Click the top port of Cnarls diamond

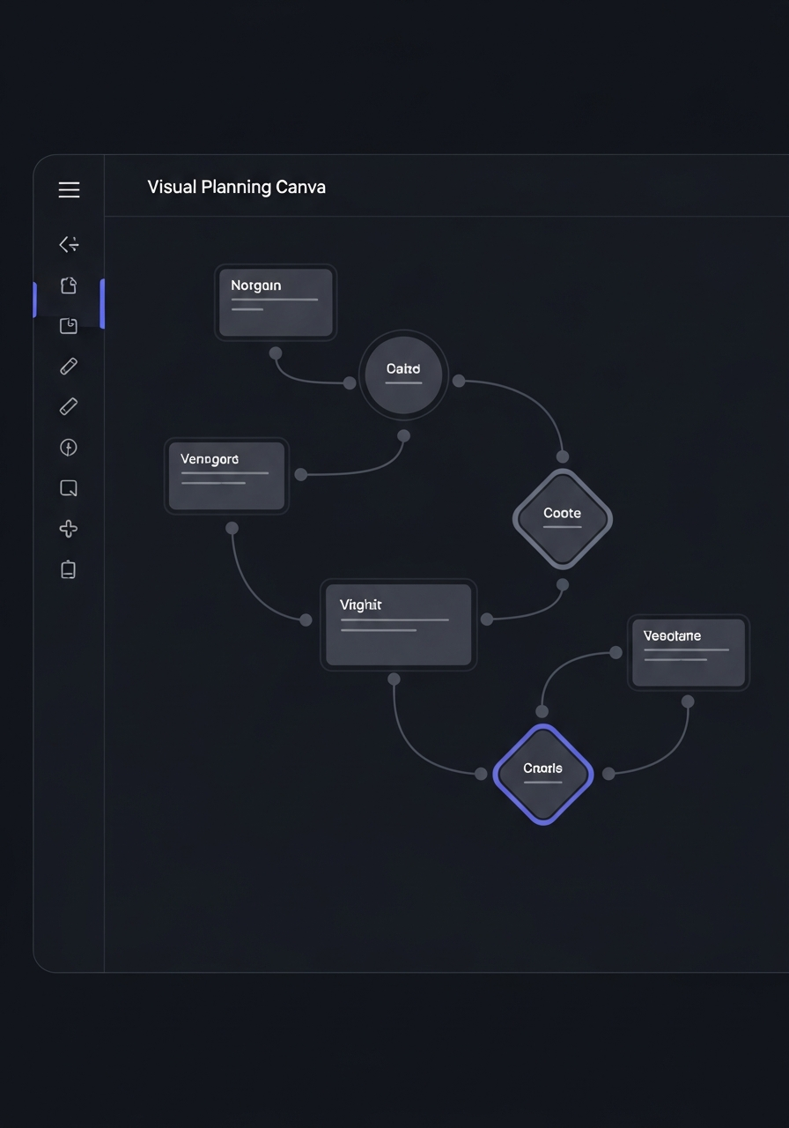tap(542, 711)
